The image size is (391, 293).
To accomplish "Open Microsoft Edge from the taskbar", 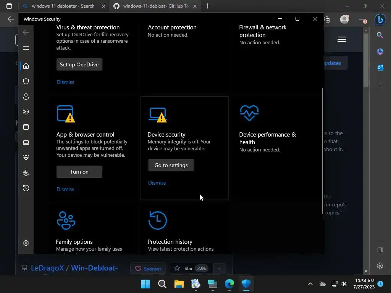I will (x=229, y=284).
